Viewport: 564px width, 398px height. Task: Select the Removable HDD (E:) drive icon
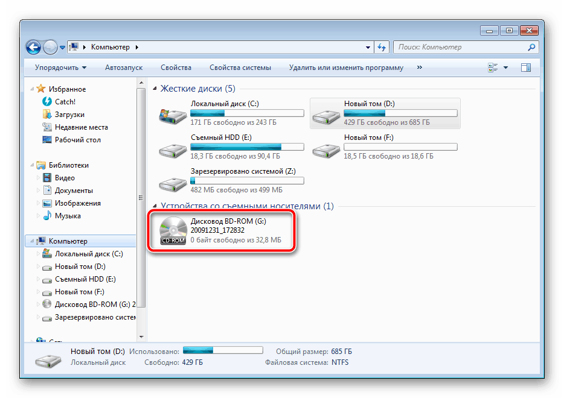(172, 147)
